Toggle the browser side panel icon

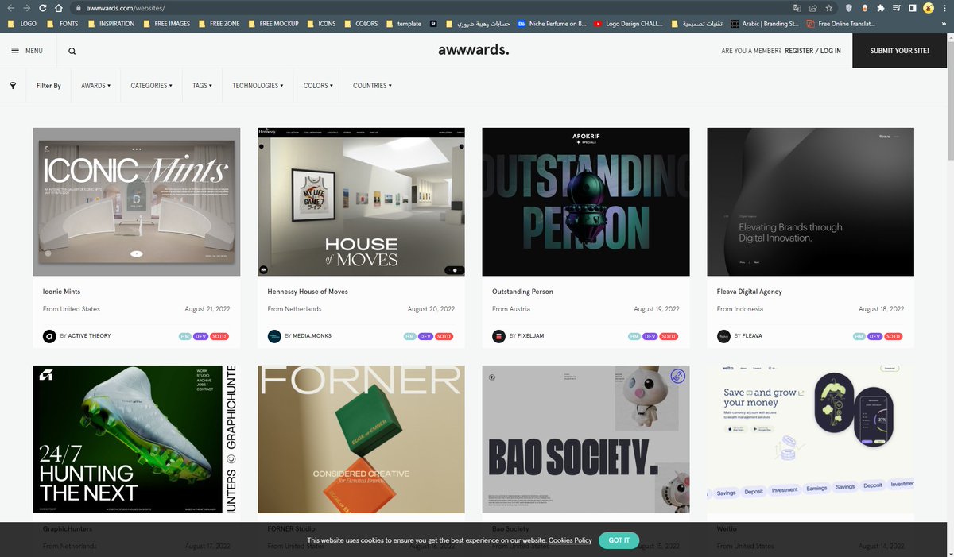[x=913, y=8]
